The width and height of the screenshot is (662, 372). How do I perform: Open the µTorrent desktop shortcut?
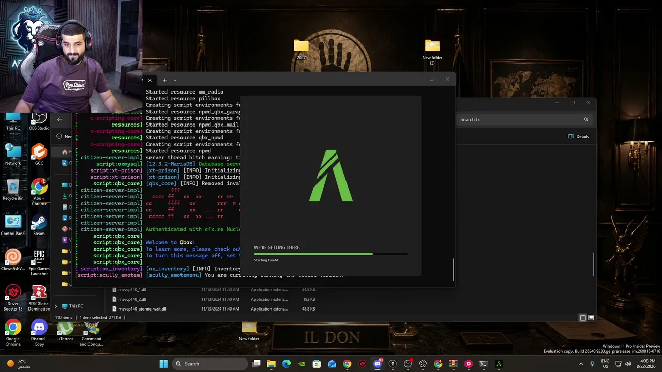click(65, 330)
